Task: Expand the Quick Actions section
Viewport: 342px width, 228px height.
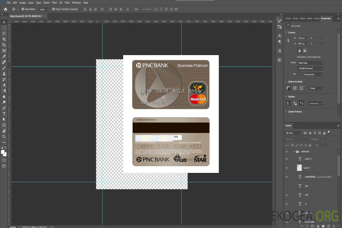Action: 286,111
